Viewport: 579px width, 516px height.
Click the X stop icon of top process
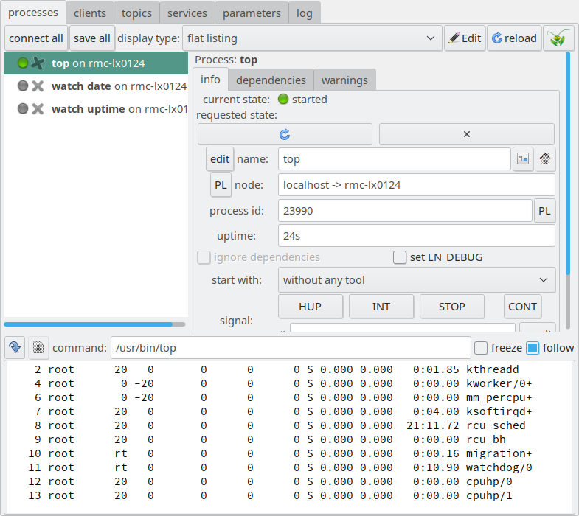coord(38,63)
